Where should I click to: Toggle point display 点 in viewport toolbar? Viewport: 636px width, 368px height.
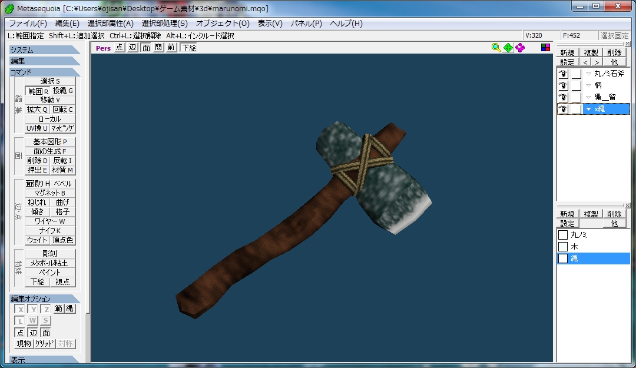click(119, 48)
